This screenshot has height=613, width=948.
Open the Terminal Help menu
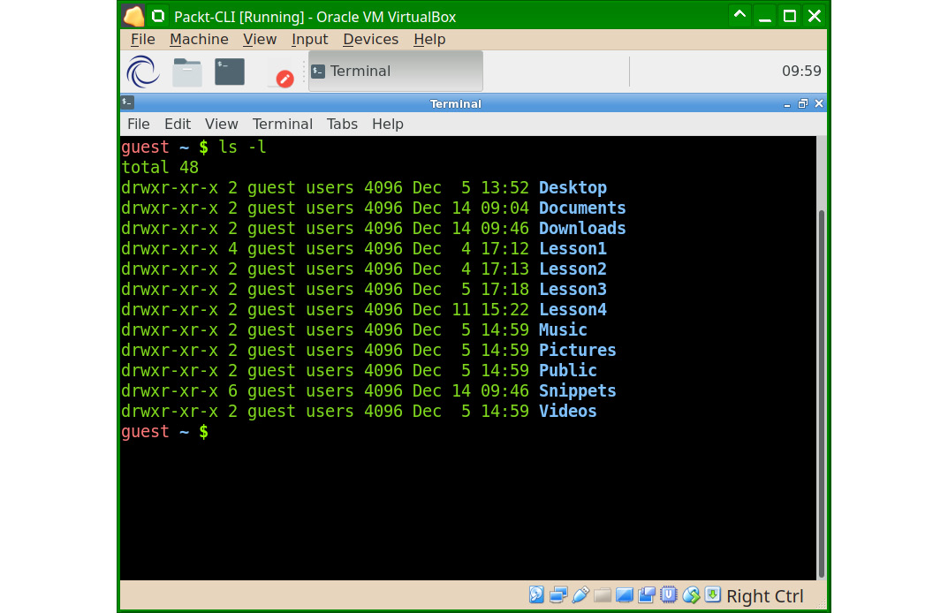coord(388,124)
